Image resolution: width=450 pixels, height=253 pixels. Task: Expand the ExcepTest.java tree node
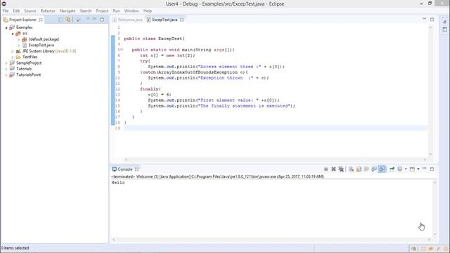click(19, 45)
